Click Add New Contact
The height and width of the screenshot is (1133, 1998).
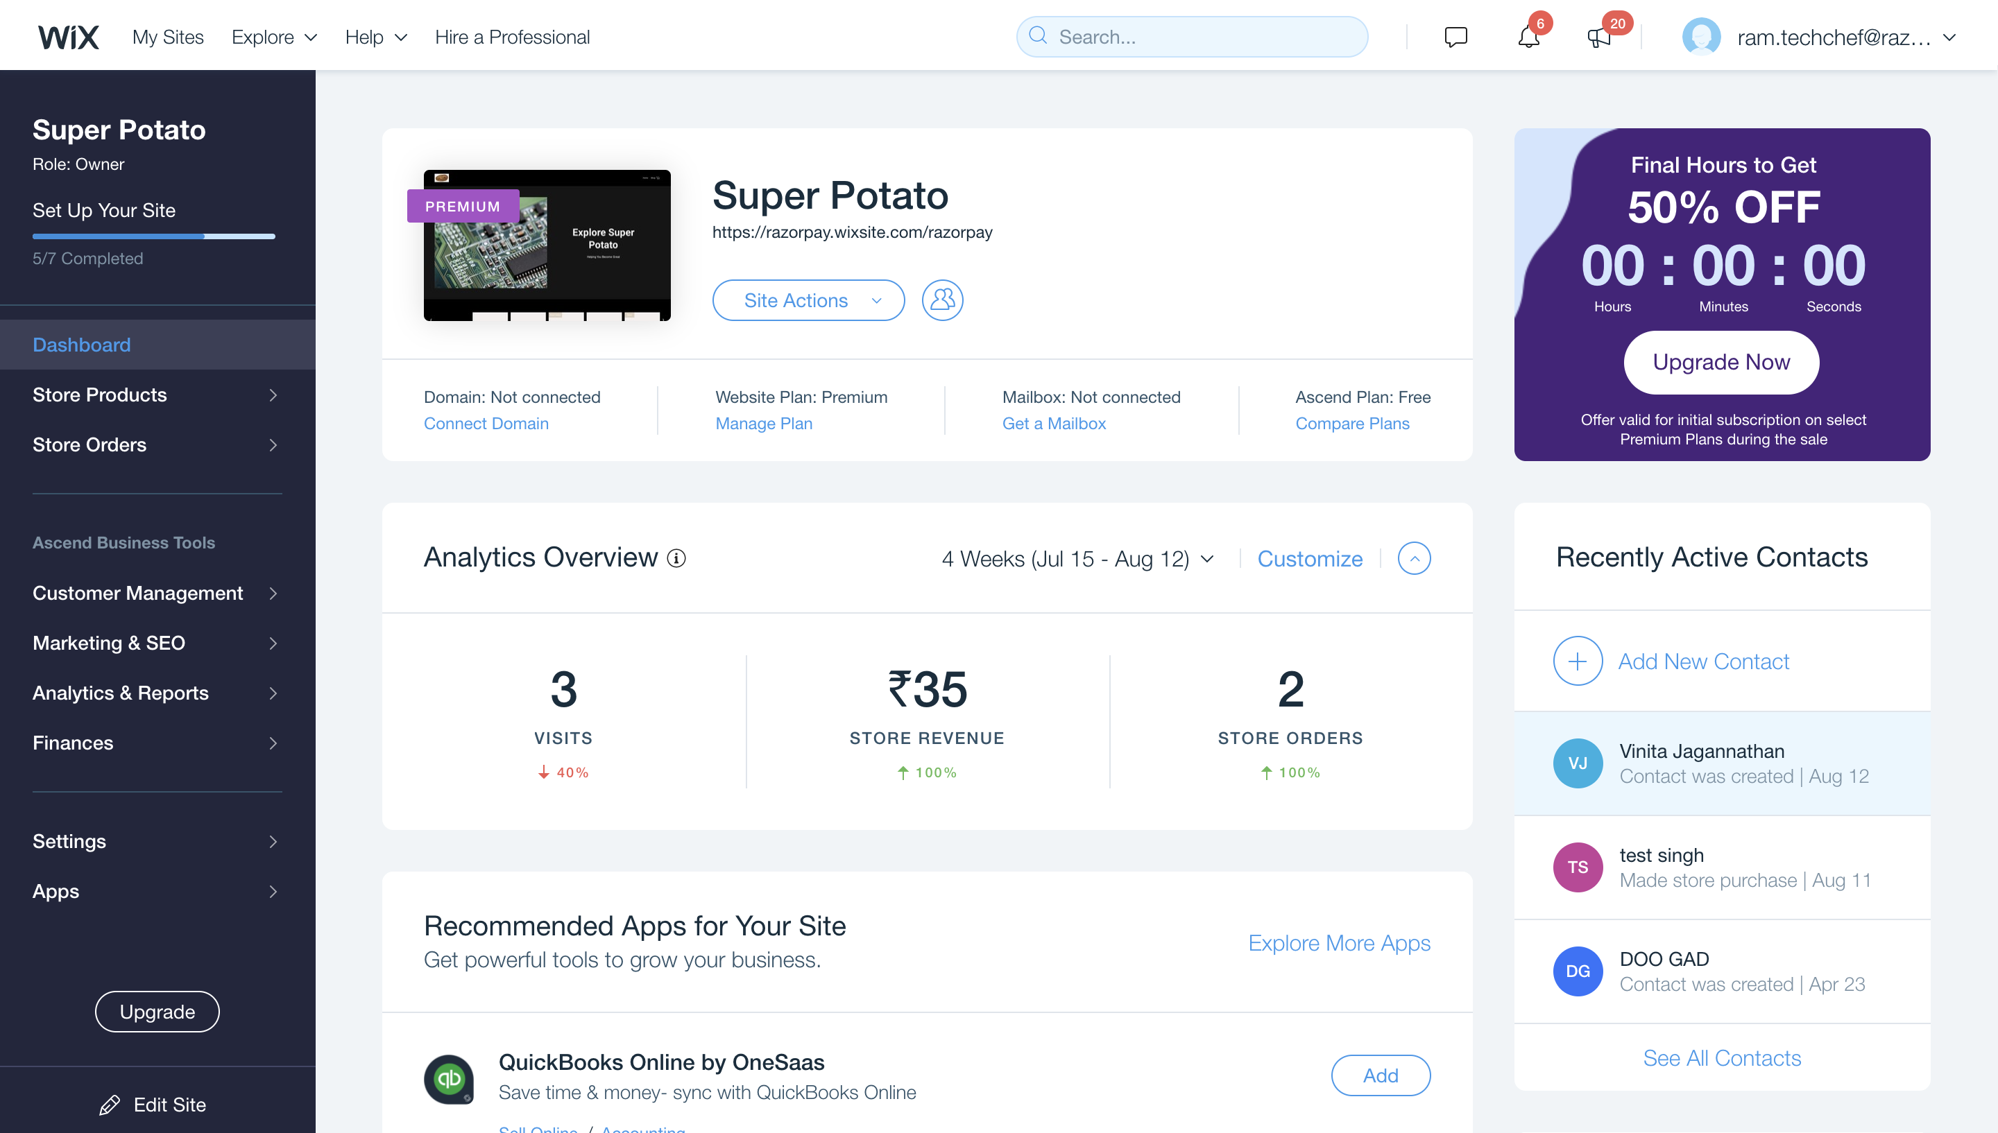coord(1703,661)
